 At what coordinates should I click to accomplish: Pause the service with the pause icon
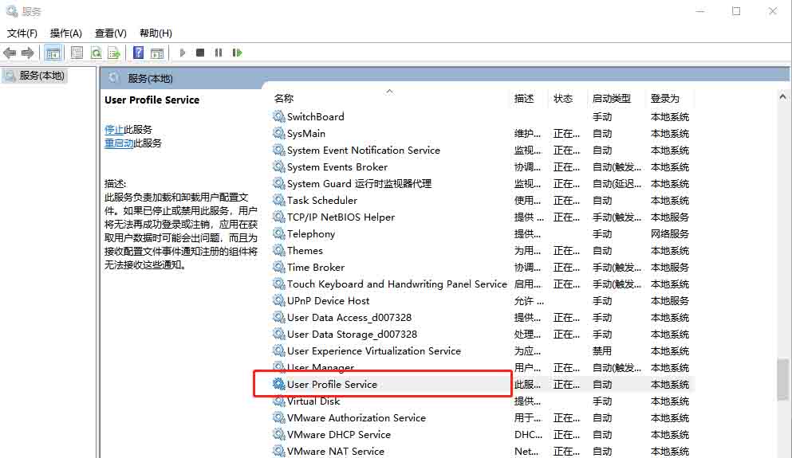click(219, 53)
